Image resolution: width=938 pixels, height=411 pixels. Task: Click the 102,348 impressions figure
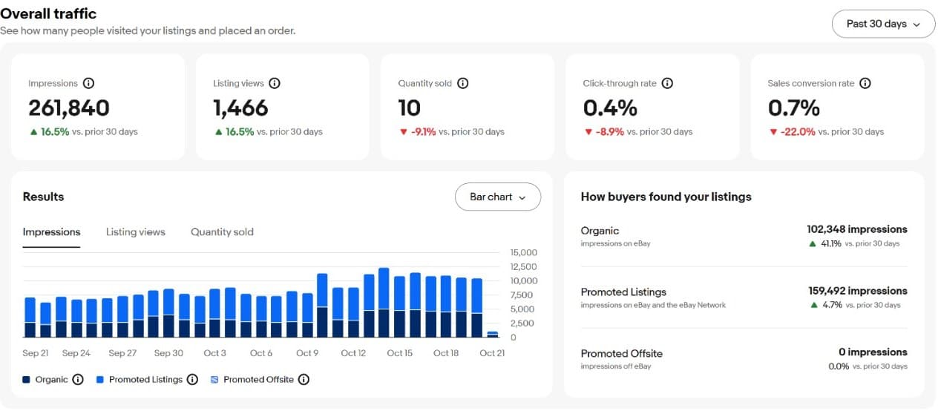click(x=857, y=229)
